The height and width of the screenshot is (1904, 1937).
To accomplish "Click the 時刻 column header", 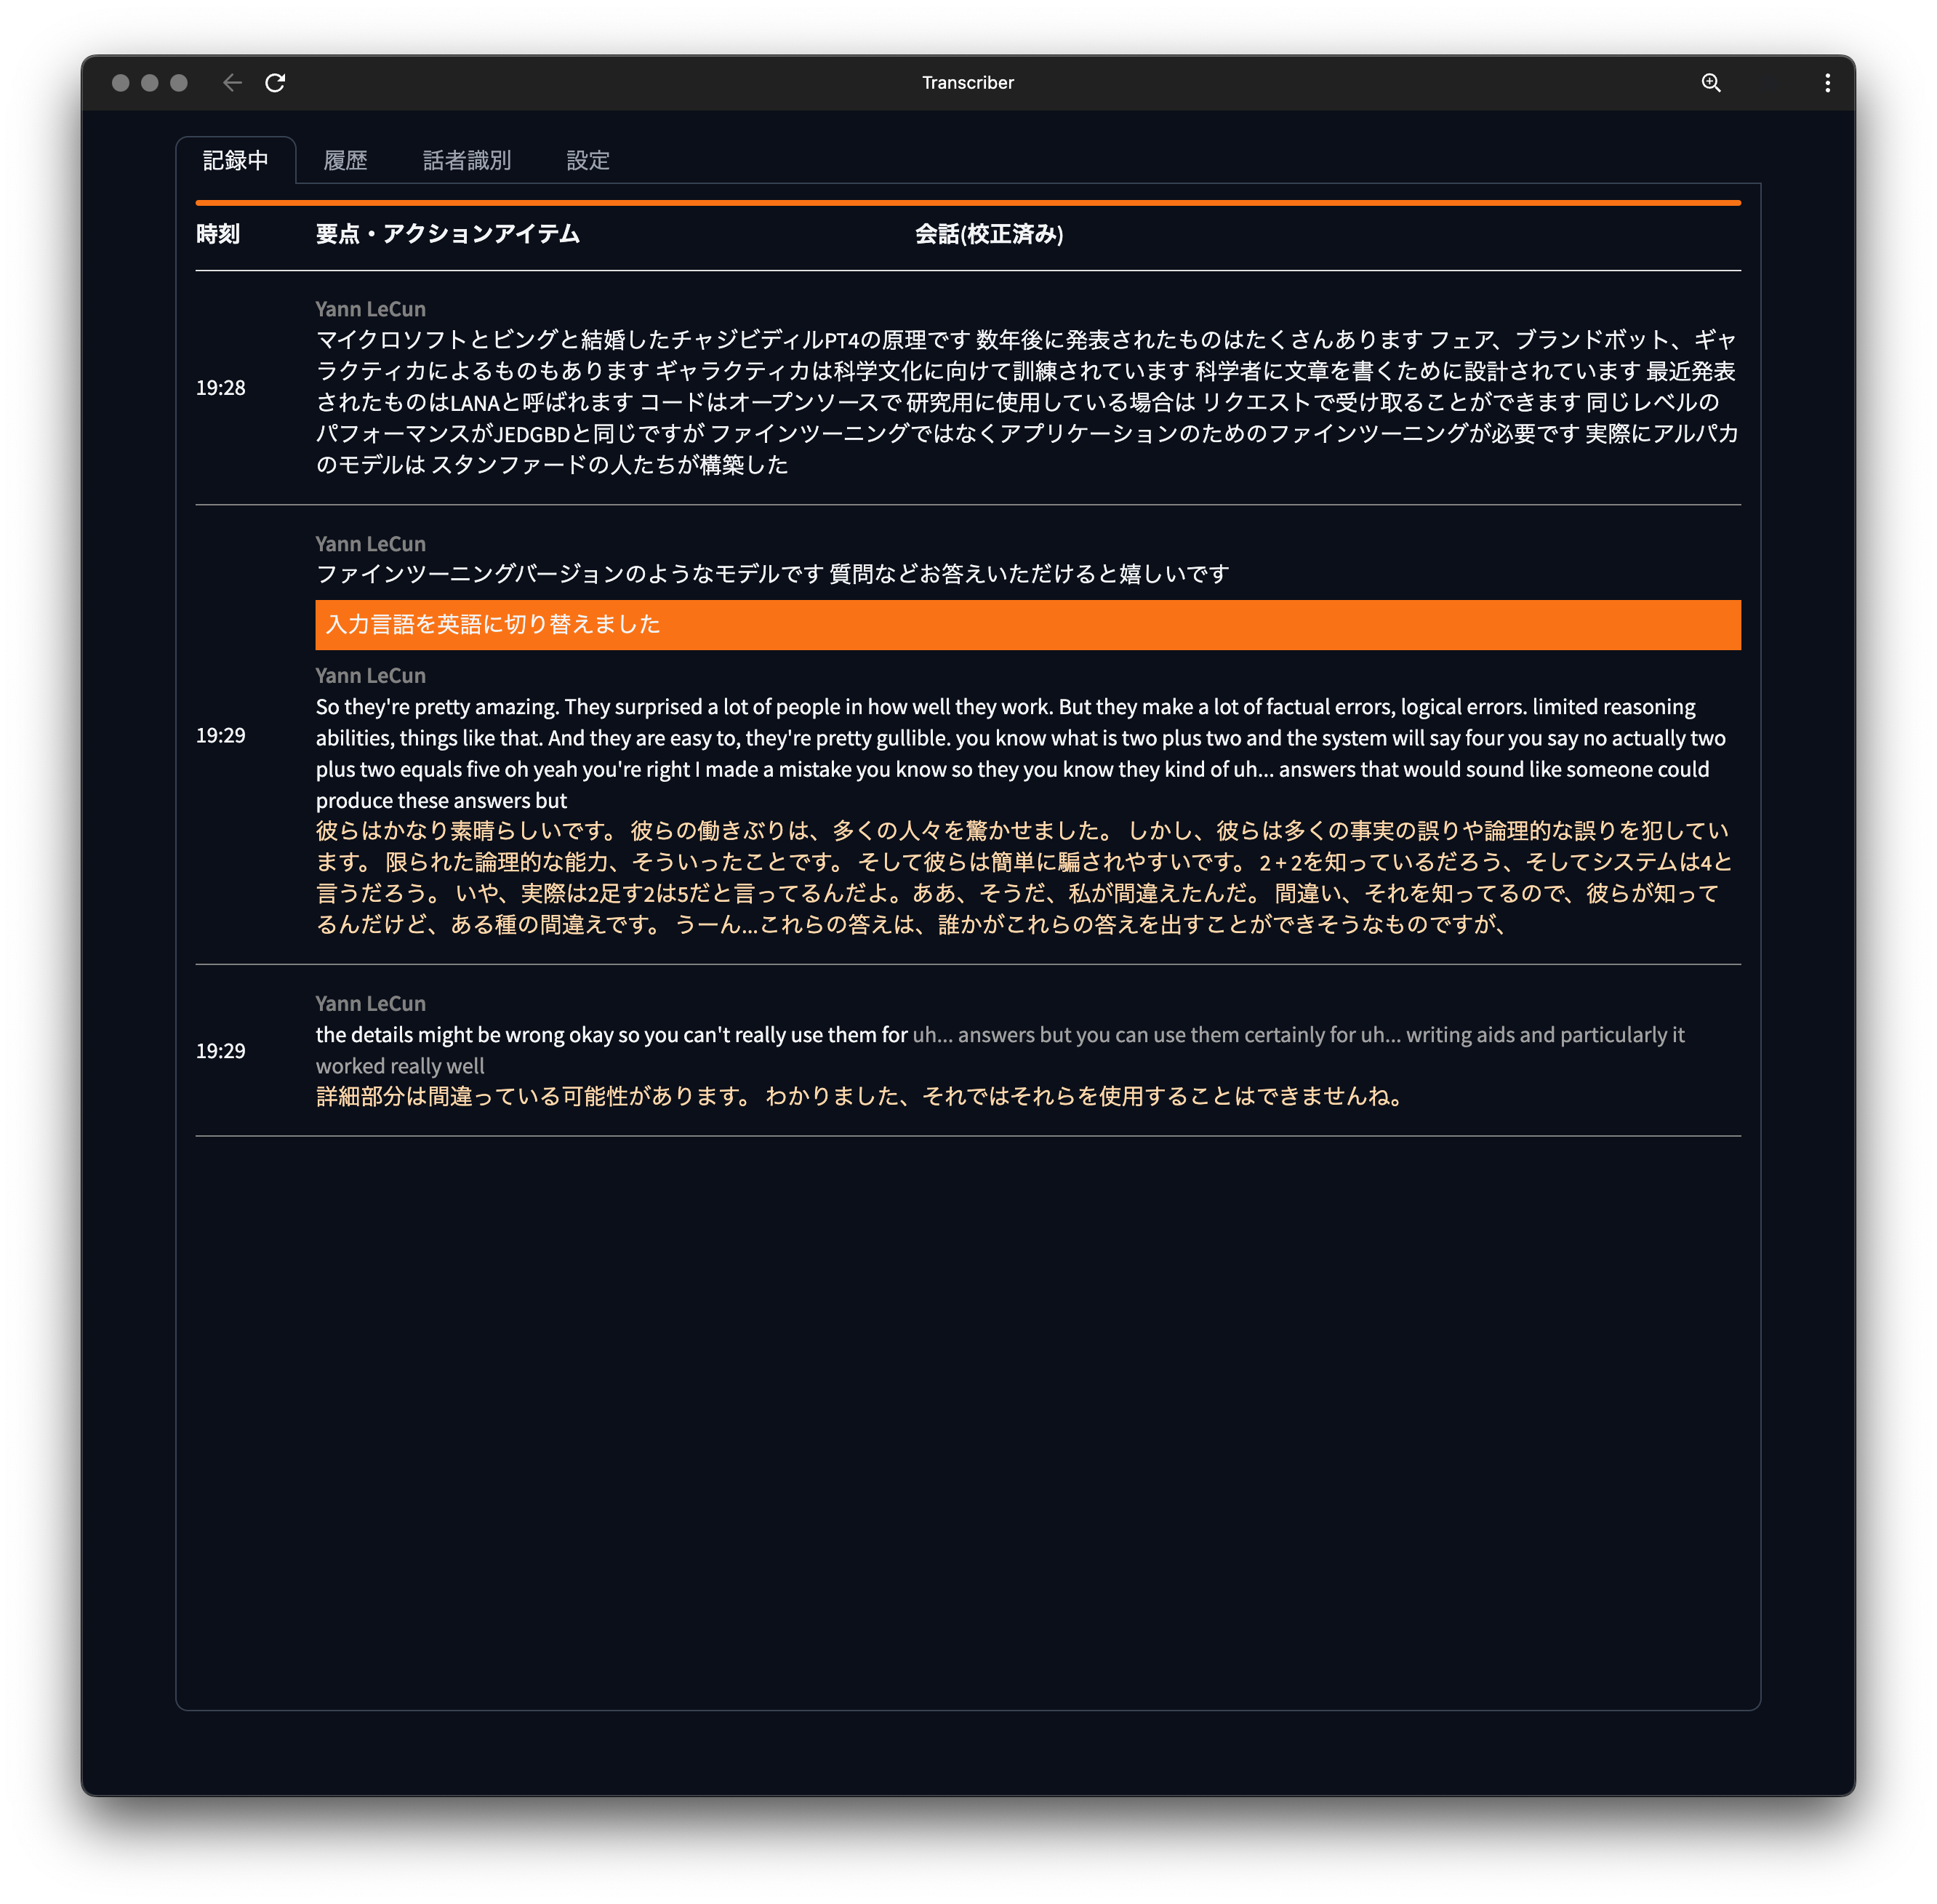I will pos(218,234).
